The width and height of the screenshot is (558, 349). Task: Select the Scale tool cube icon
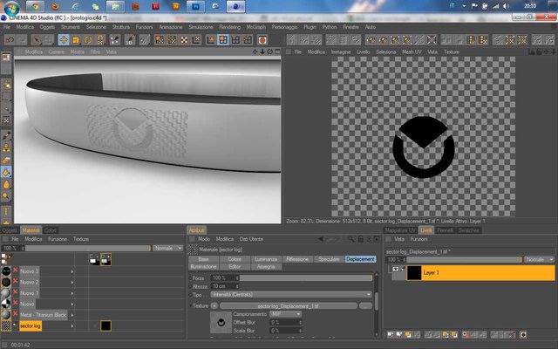76,40
